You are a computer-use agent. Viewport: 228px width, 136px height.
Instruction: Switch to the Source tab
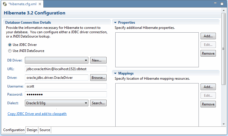click(x=45, y=130)
